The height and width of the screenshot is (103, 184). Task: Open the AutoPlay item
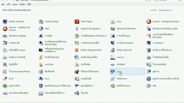tap(86, 79)
